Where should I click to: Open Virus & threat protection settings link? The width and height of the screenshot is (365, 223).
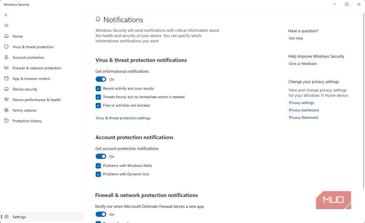[x=123, y=118]
